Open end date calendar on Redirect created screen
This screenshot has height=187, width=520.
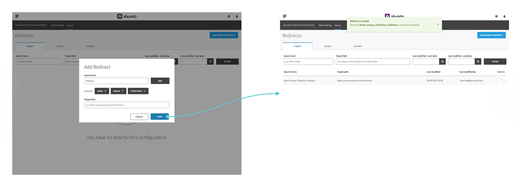(x=478, y=62)
